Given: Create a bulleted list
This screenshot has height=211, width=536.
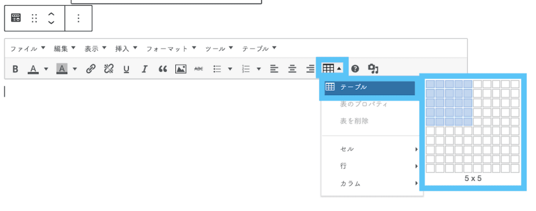Looking at the screenshot, I should (217, 69).
